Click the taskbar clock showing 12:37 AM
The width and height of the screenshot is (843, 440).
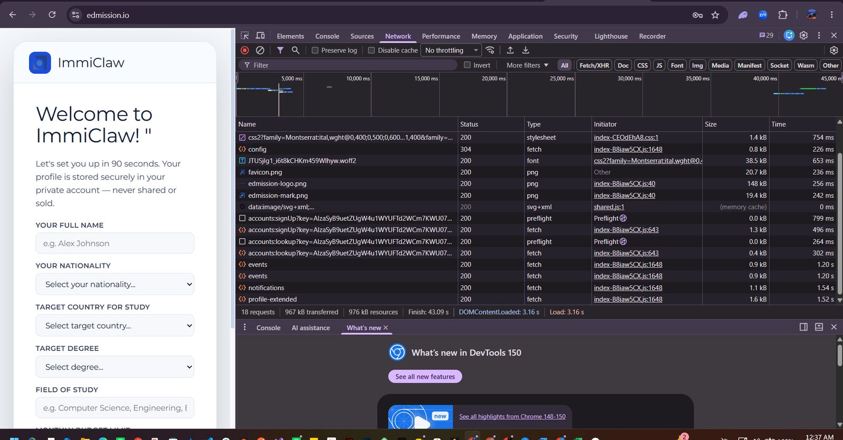tap(819, 437)
